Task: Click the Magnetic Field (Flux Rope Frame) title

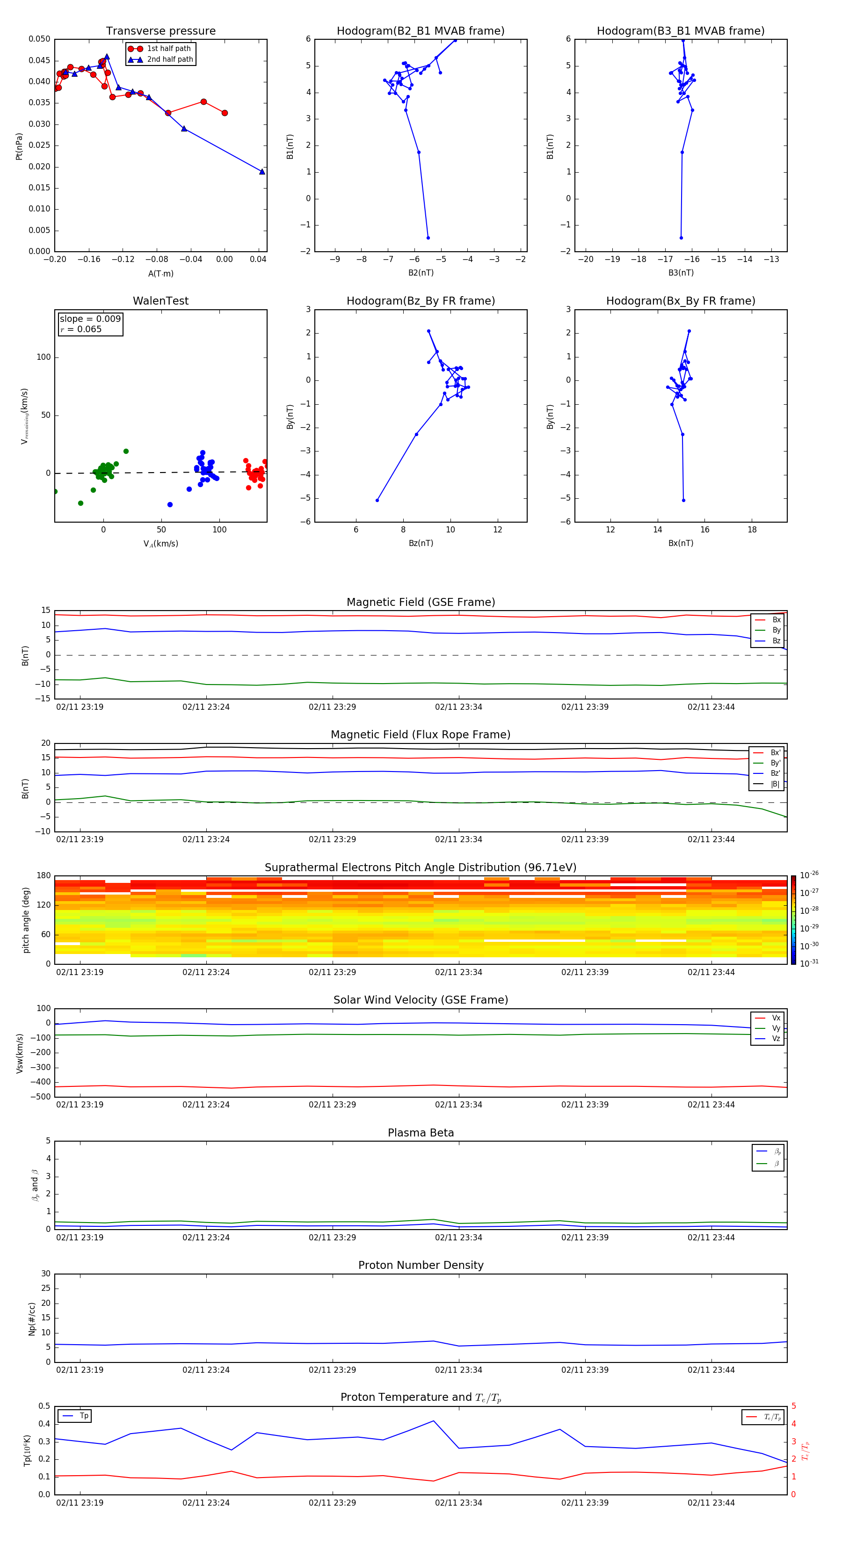Action: click(421, 735)
